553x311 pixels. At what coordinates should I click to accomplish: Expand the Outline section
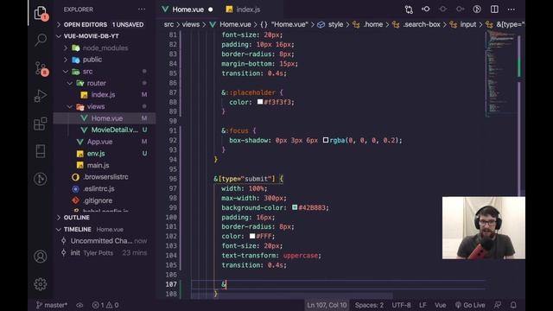tap(104, 218)
